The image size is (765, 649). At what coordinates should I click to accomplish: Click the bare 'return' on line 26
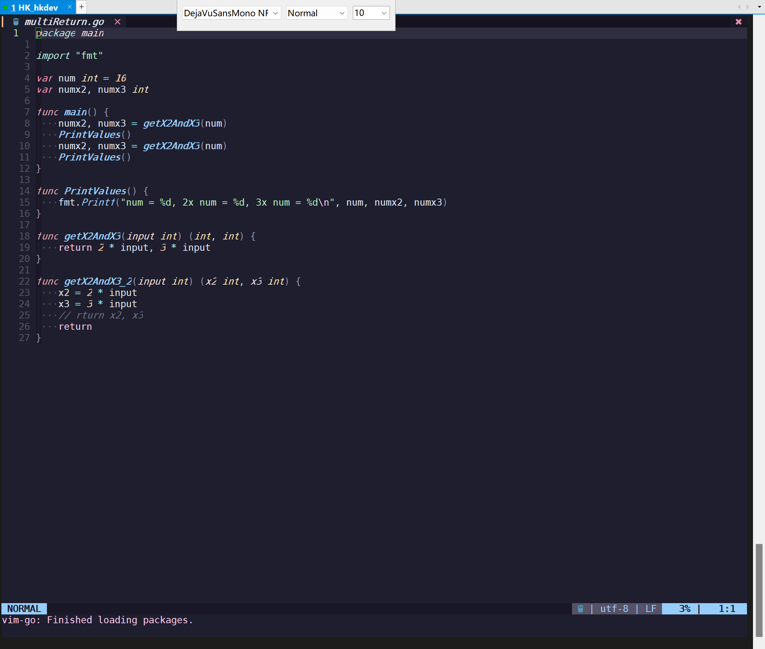pyautogui.click(x=76, y=327)
